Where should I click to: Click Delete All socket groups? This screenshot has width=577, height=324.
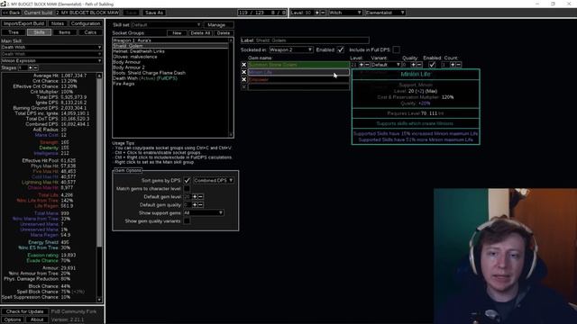pyautogui.click(x=200, y=33)
